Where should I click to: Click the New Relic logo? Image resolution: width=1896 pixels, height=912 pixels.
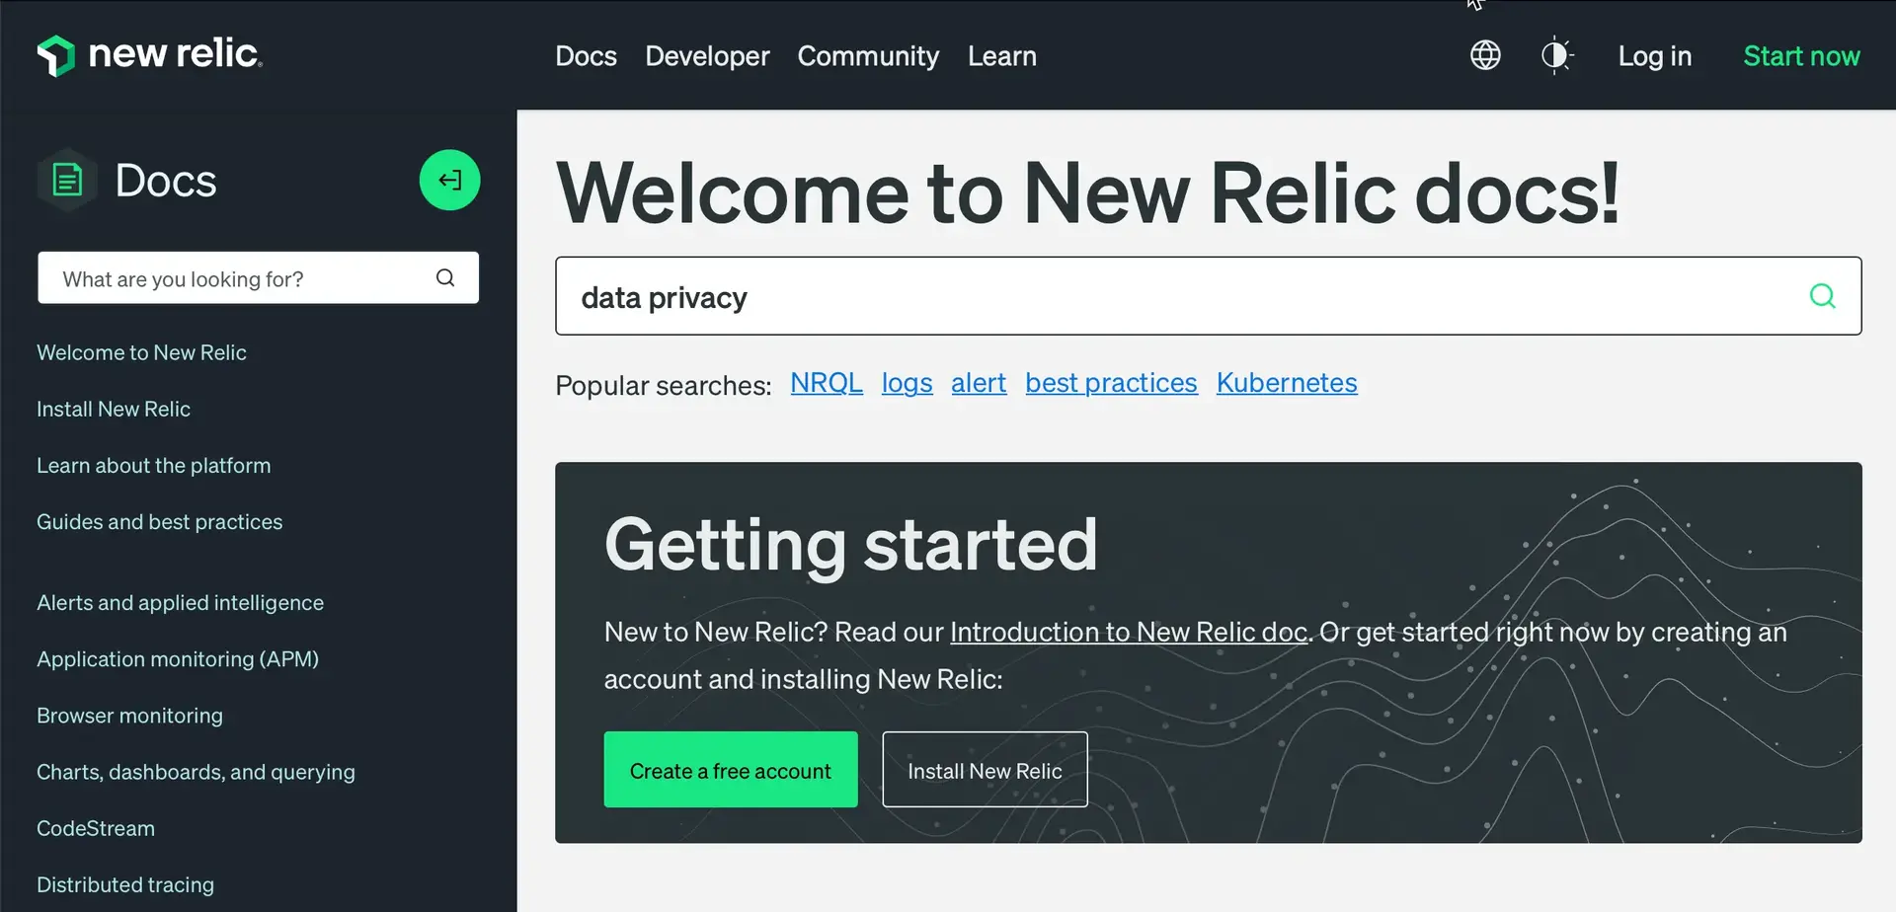(x=149, y=55)
